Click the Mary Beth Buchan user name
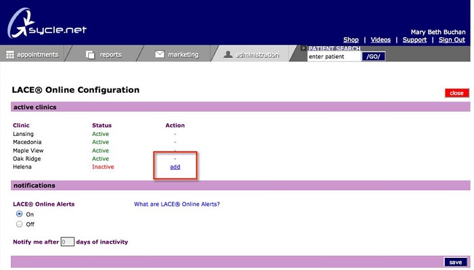474x270 pixels. point(438,32)
